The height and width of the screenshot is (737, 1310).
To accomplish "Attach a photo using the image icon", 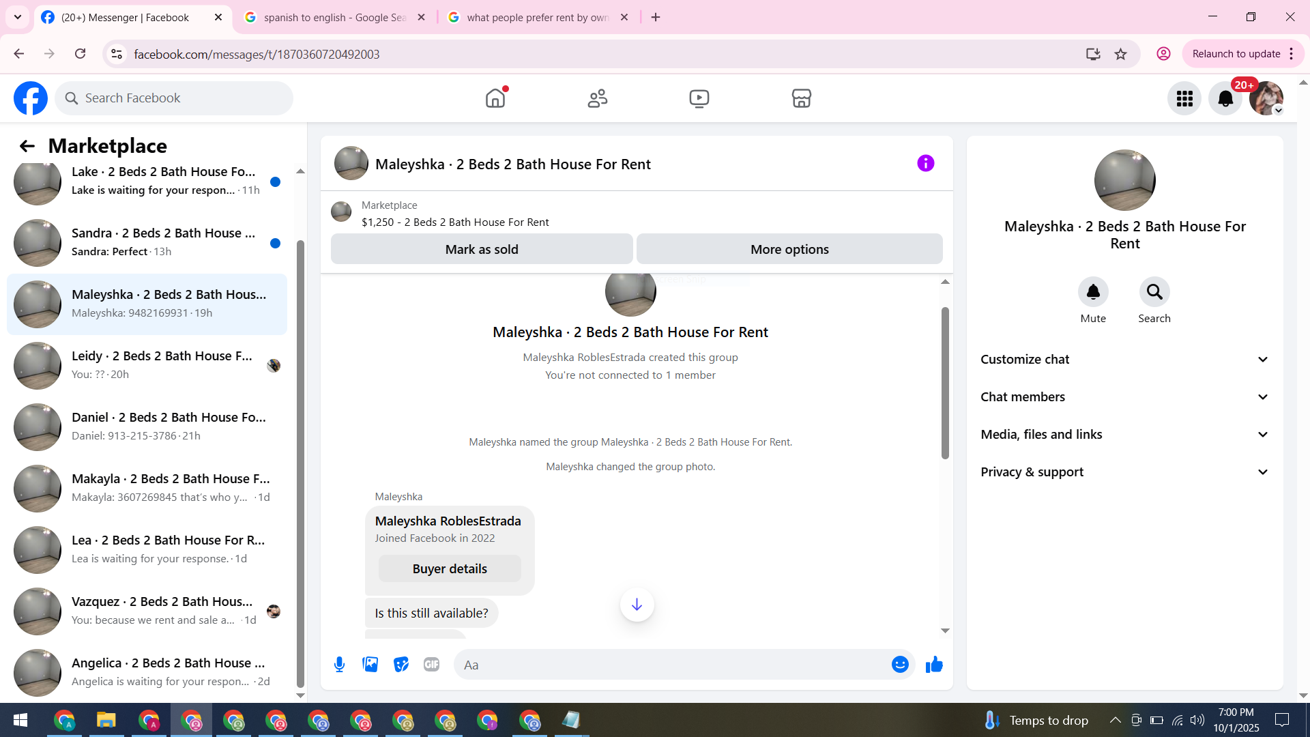I will point(370,665).
